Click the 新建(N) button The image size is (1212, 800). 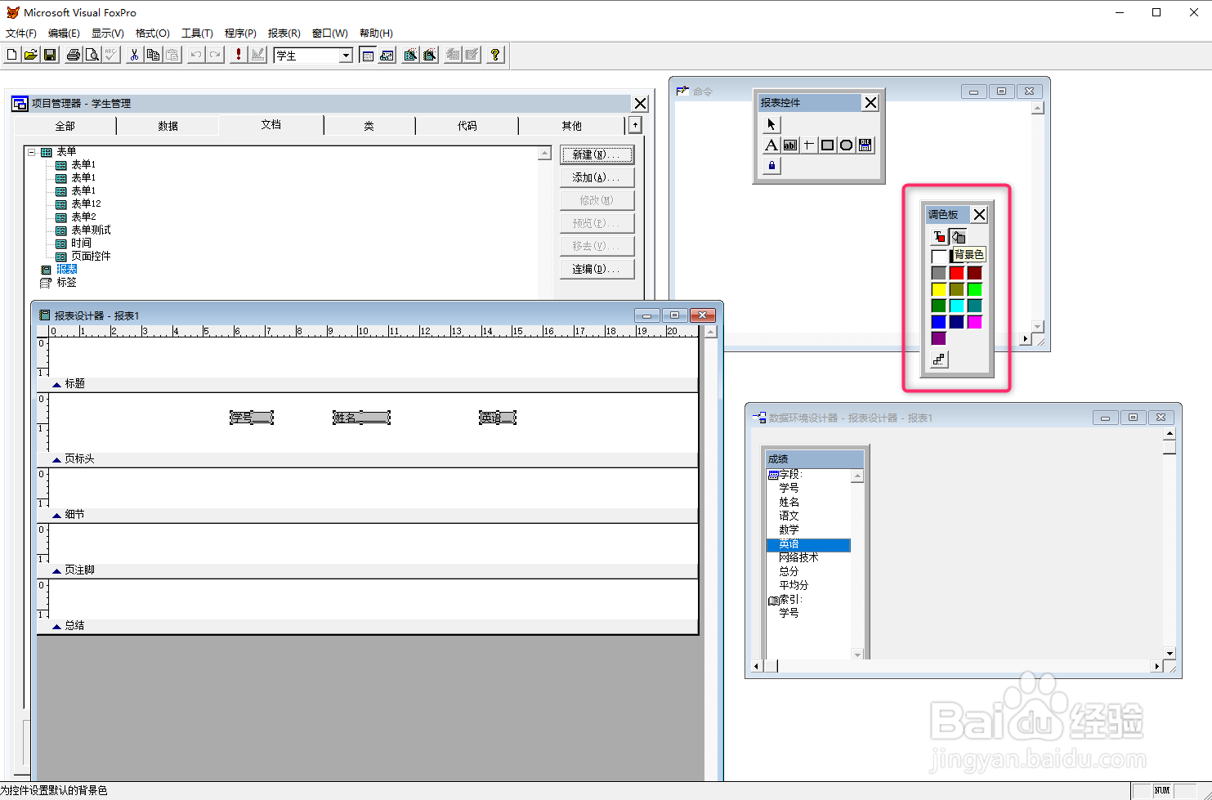coord(597,154)
